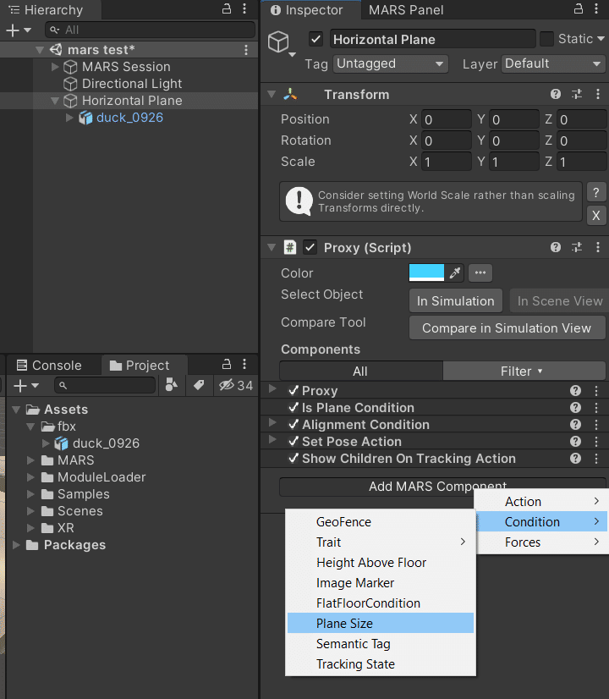Open the Trait submenu

click(381, 542)
